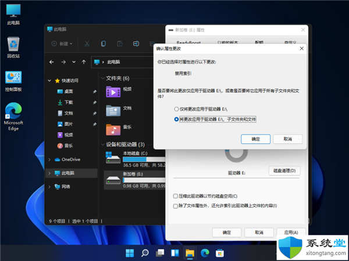Collapse the 快速访问 Quick access tree node
Screen dimensions: 349x261
coord(49,81)
